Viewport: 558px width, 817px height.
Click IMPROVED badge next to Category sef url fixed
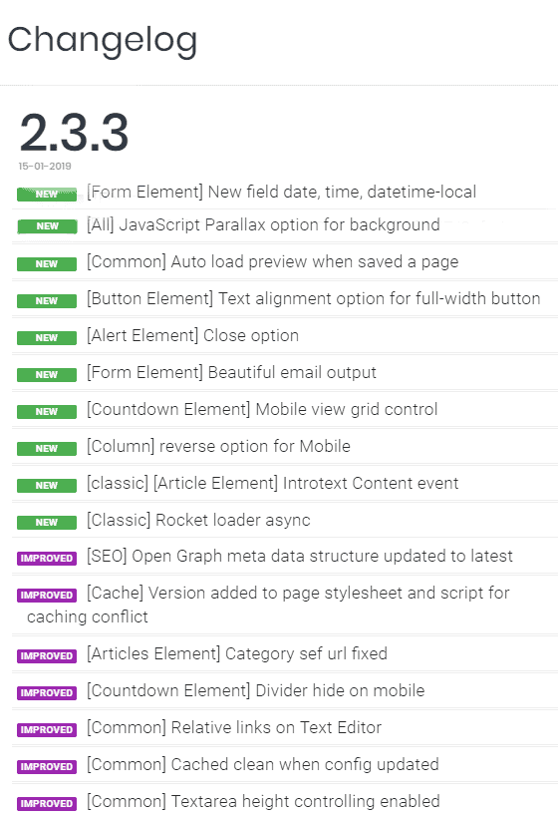pyautogui.click(x=47, y=656)
